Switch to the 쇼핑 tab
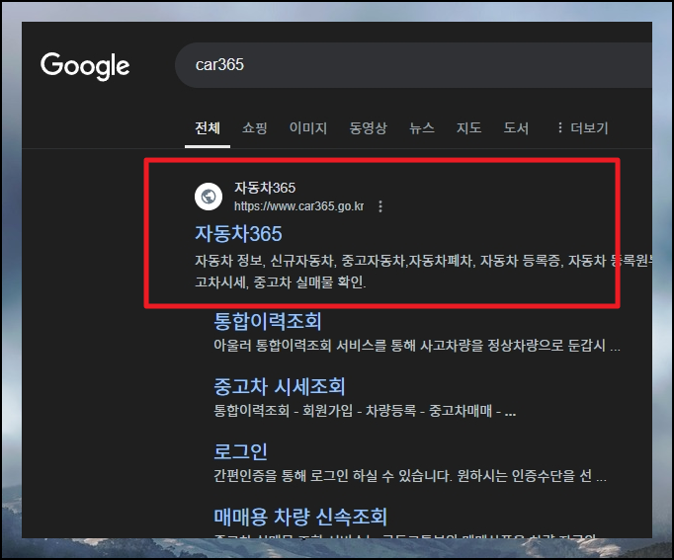Screen dimensions: 674x560 (x=255, y=128)
